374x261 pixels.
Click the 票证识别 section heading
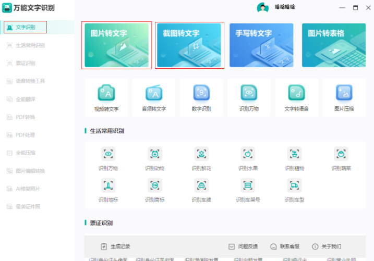101,223
